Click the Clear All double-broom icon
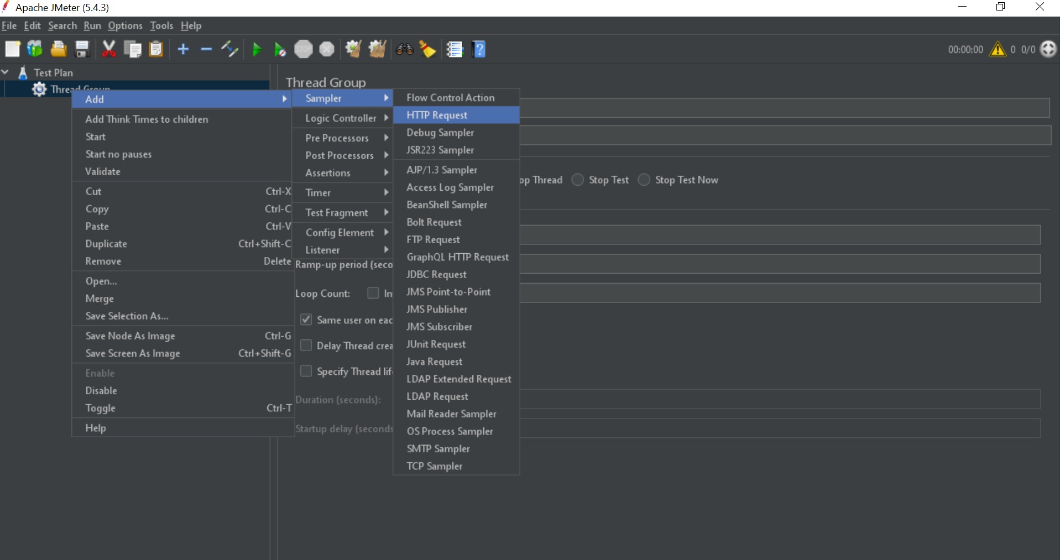Viewport: 1060px width, 560px height. pyautogui.click(x=377, y=49)
